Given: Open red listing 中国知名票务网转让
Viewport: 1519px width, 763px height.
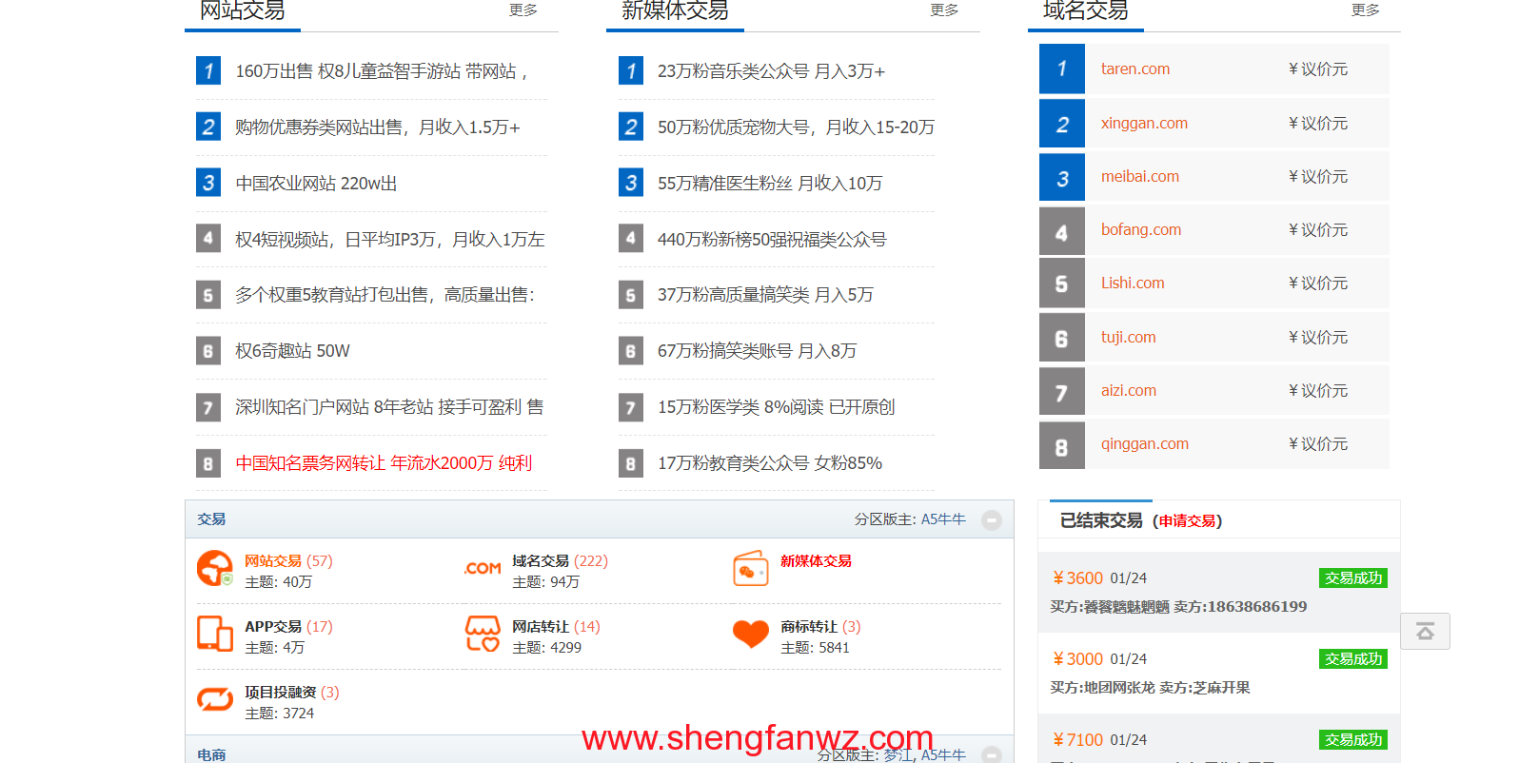Looking at the screenshot, I should [384, 463].
